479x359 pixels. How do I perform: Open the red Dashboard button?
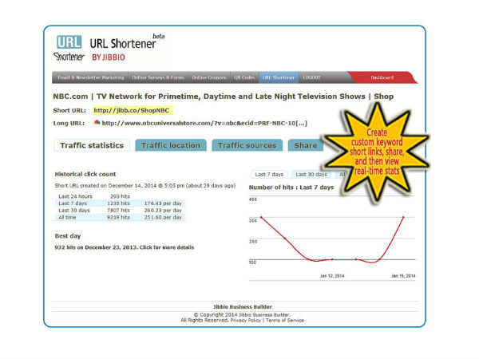point(383,77)
